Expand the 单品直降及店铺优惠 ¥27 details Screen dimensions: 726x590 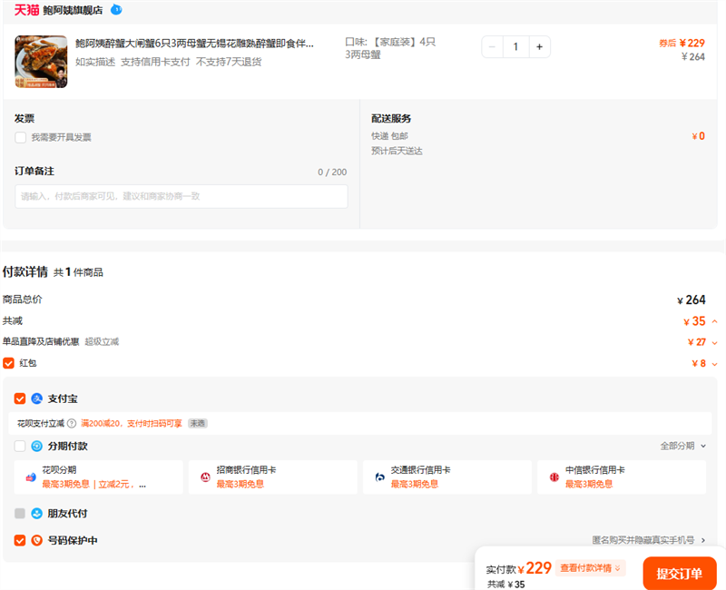714,342
